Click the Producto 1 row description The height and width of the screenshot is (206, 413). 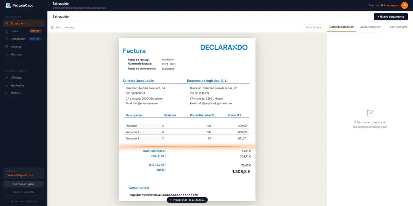click(132, 126)
